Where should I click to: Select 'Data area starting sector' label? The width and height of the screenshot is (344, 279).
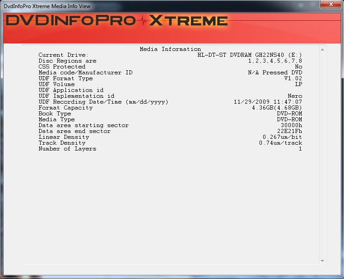pos(84,125)
